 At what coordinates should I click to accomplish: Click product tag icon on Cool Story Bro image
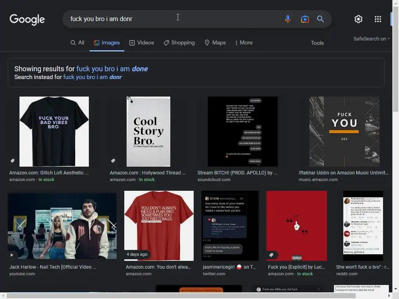[113, 161]
